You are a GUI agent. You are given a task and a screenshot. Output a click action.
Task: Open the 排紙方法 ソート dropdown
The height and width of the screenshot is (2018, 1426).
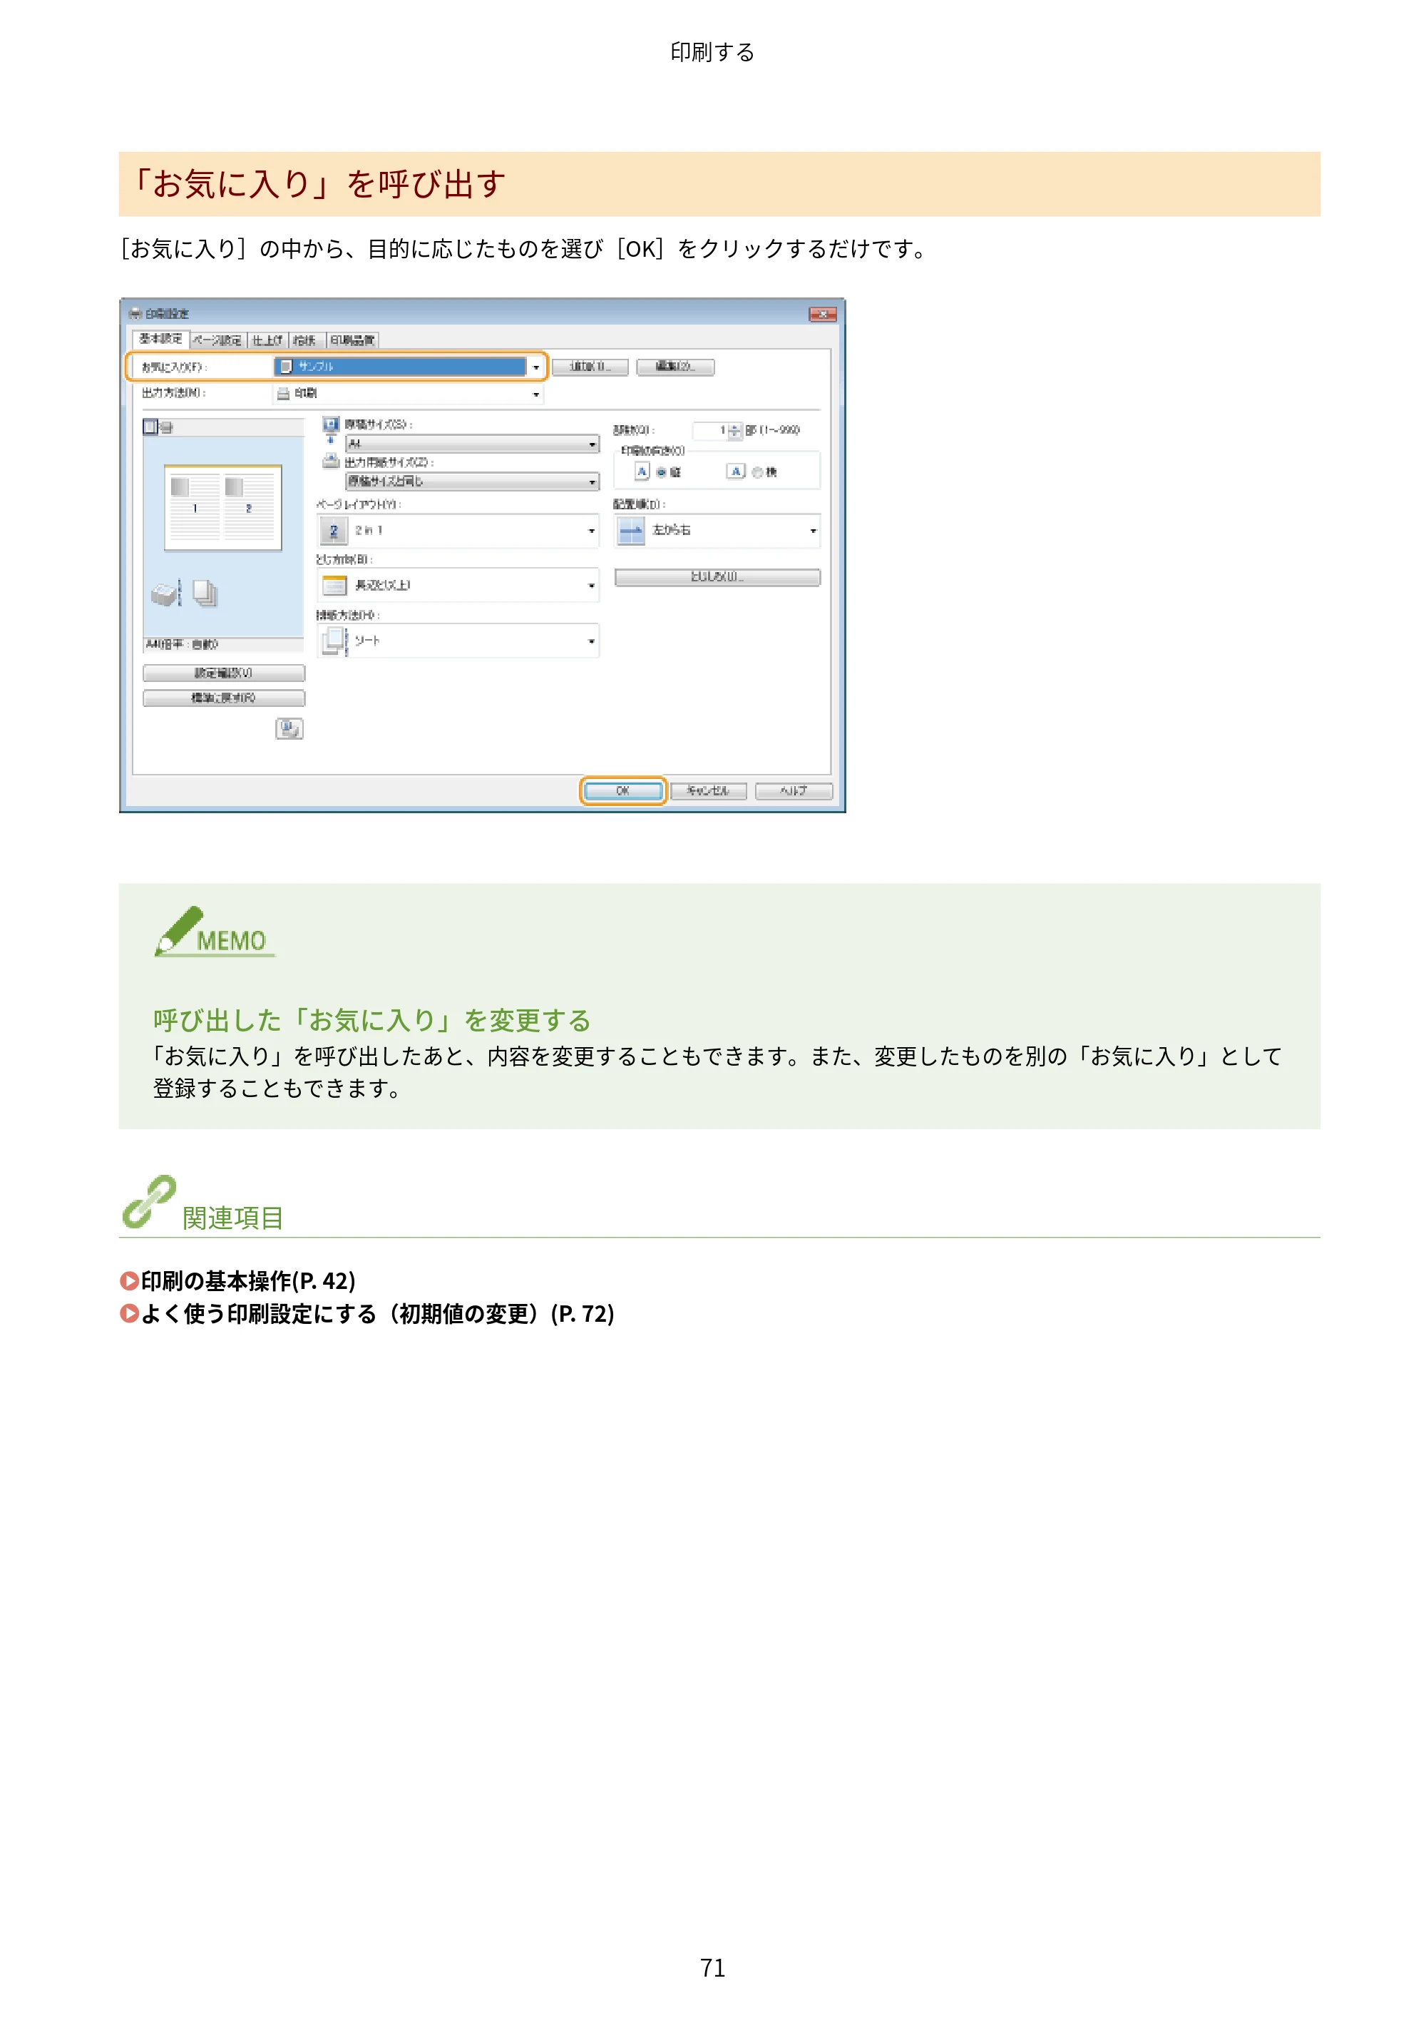pos(458,641)
